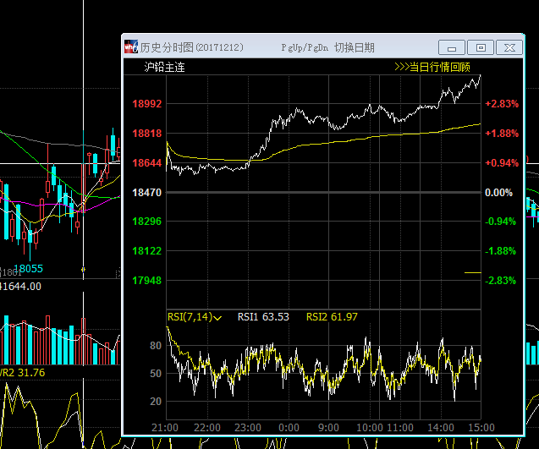Click the 当日行情回顾 link

[432, 67]
